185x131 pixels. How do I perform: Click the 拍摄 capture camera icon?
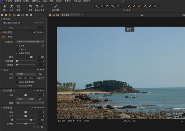[18, 6]
